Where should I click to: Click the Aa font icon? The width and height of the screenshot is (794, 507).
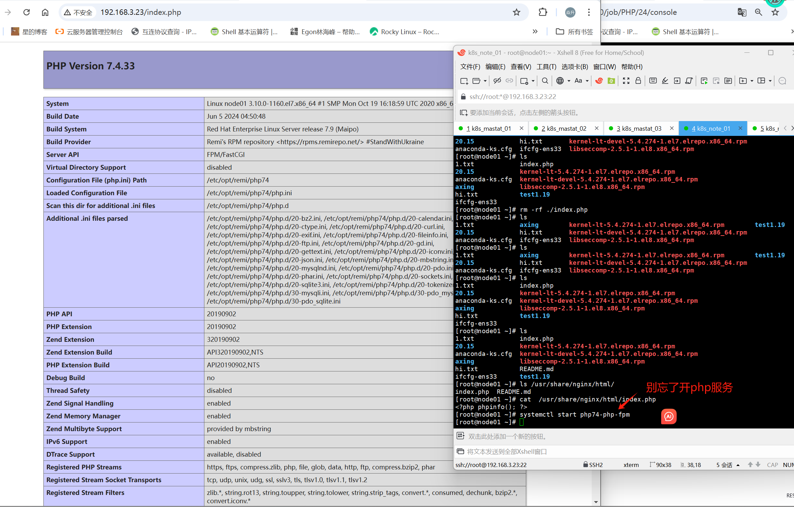click(578, 81)
